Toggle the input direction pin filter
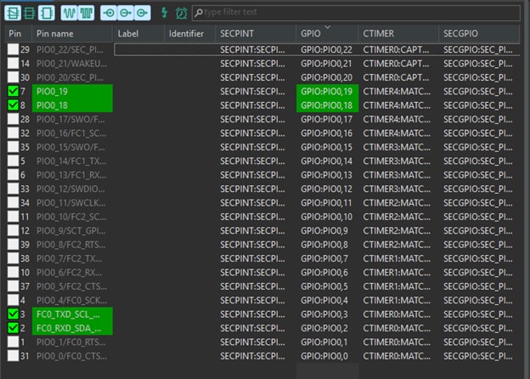Screen dimensions: 530x379 tap(109, 13)
